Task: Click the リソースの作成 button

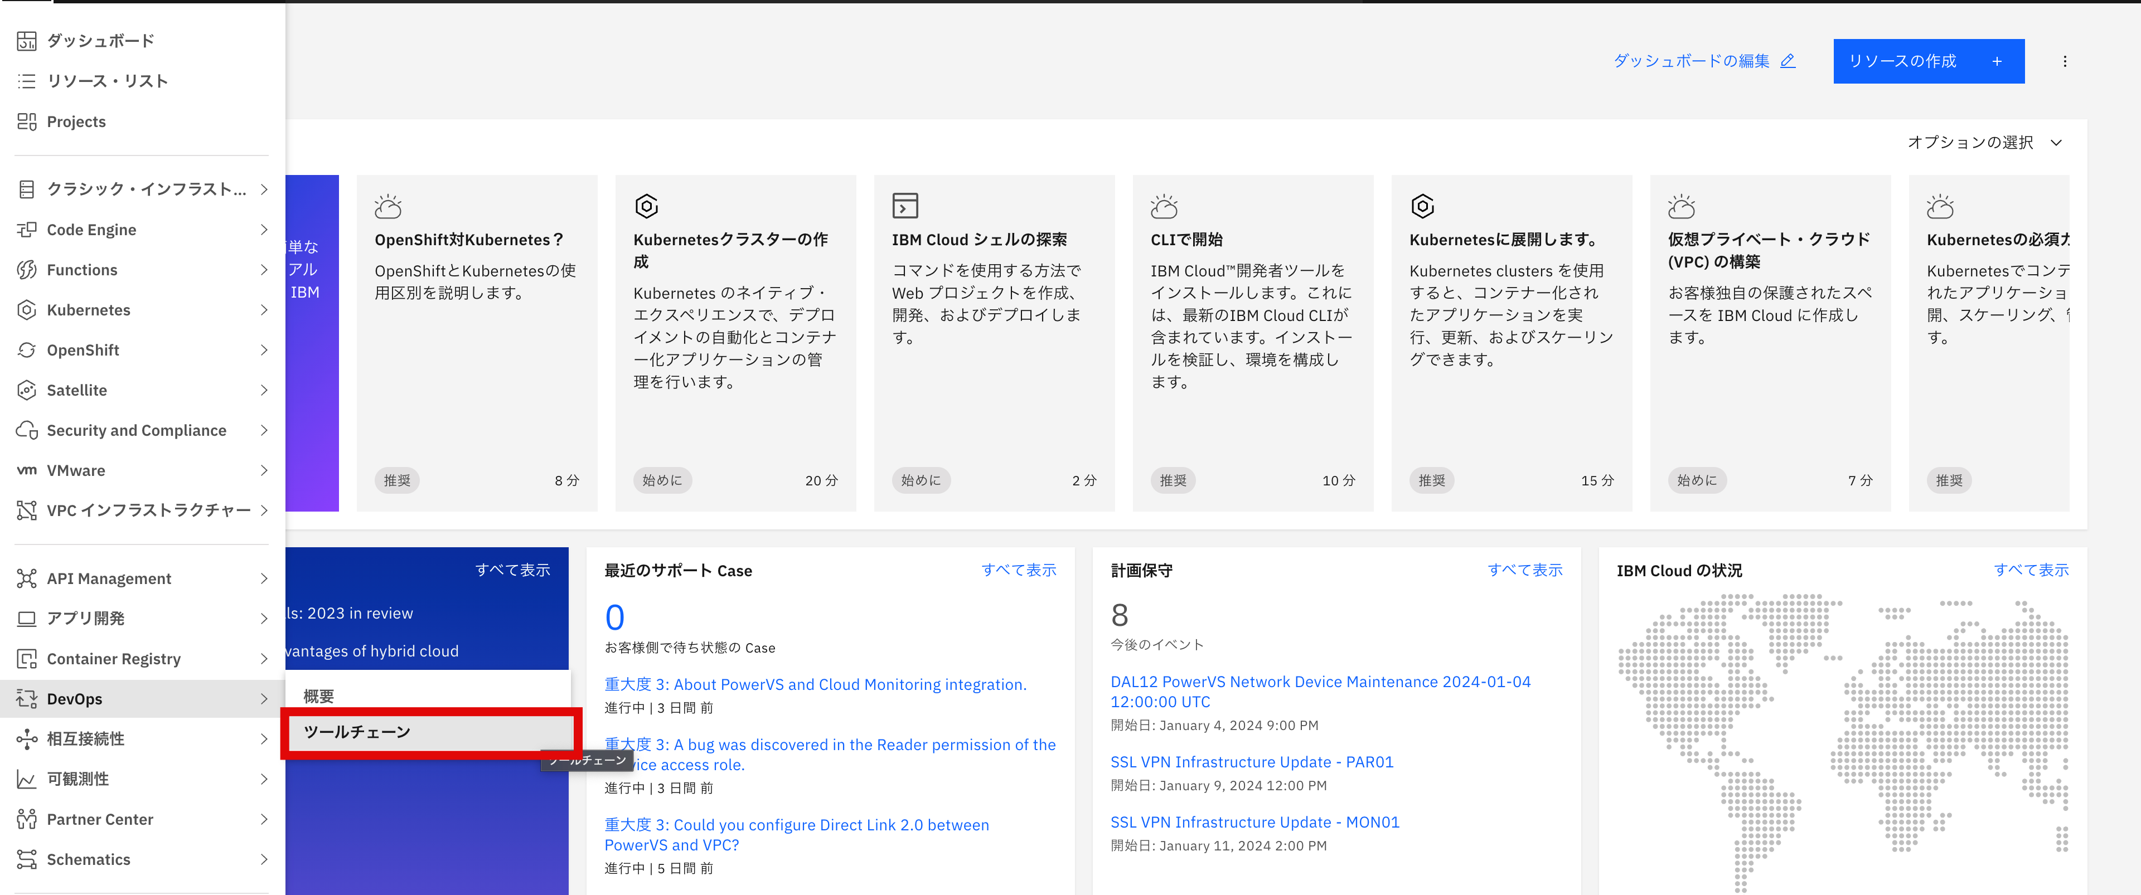Action: 1928,61
